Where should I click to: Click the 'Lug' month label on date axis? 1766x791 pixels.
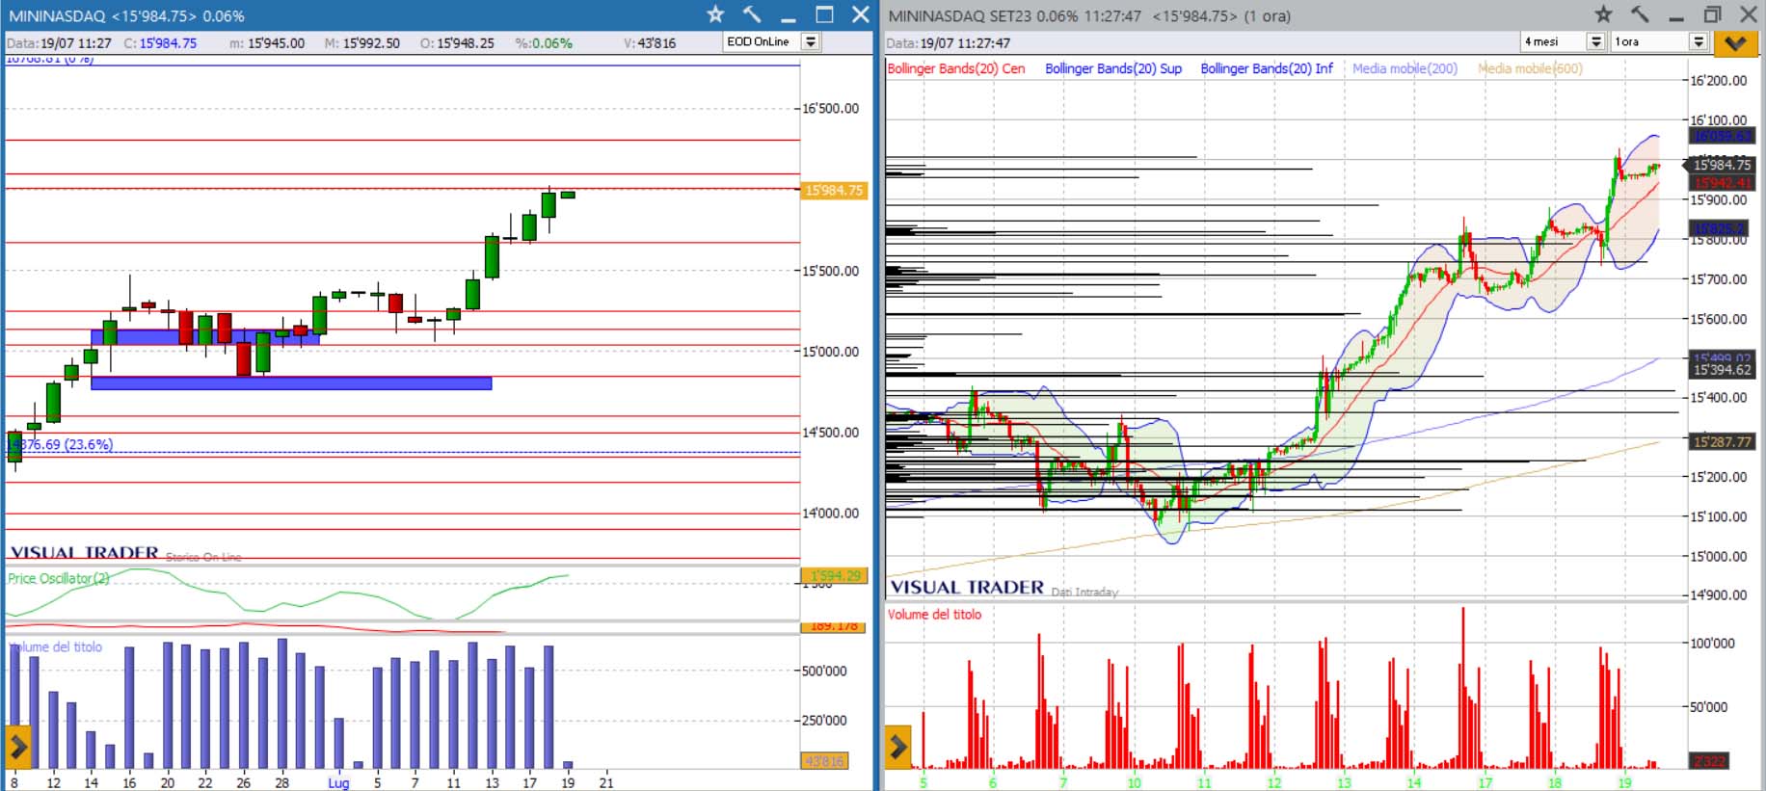click(338, 782)
